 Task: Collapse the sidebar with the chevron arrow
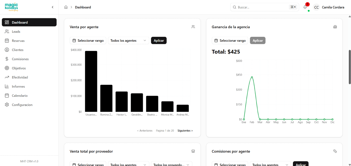click(53, 7)
